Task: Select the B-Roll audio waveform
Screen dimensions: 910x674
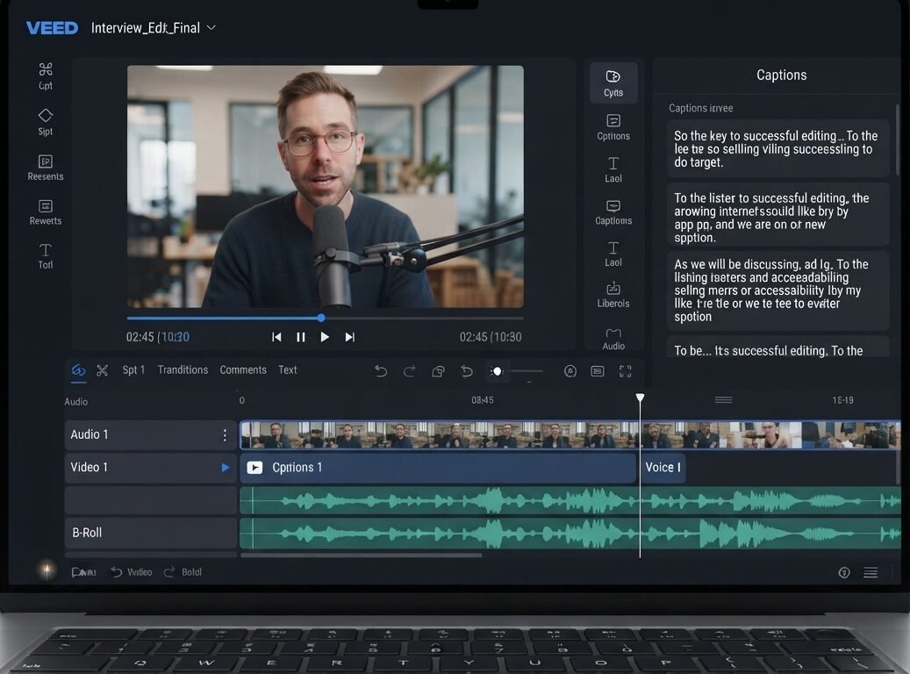Action: tap(570, 534)
